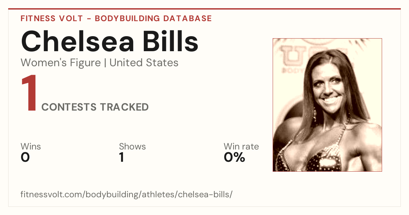The width and height of the screenshot is (409, 215).
Task: Select the BODYBUILDING DATABASE header text
Action: (153, 18)
